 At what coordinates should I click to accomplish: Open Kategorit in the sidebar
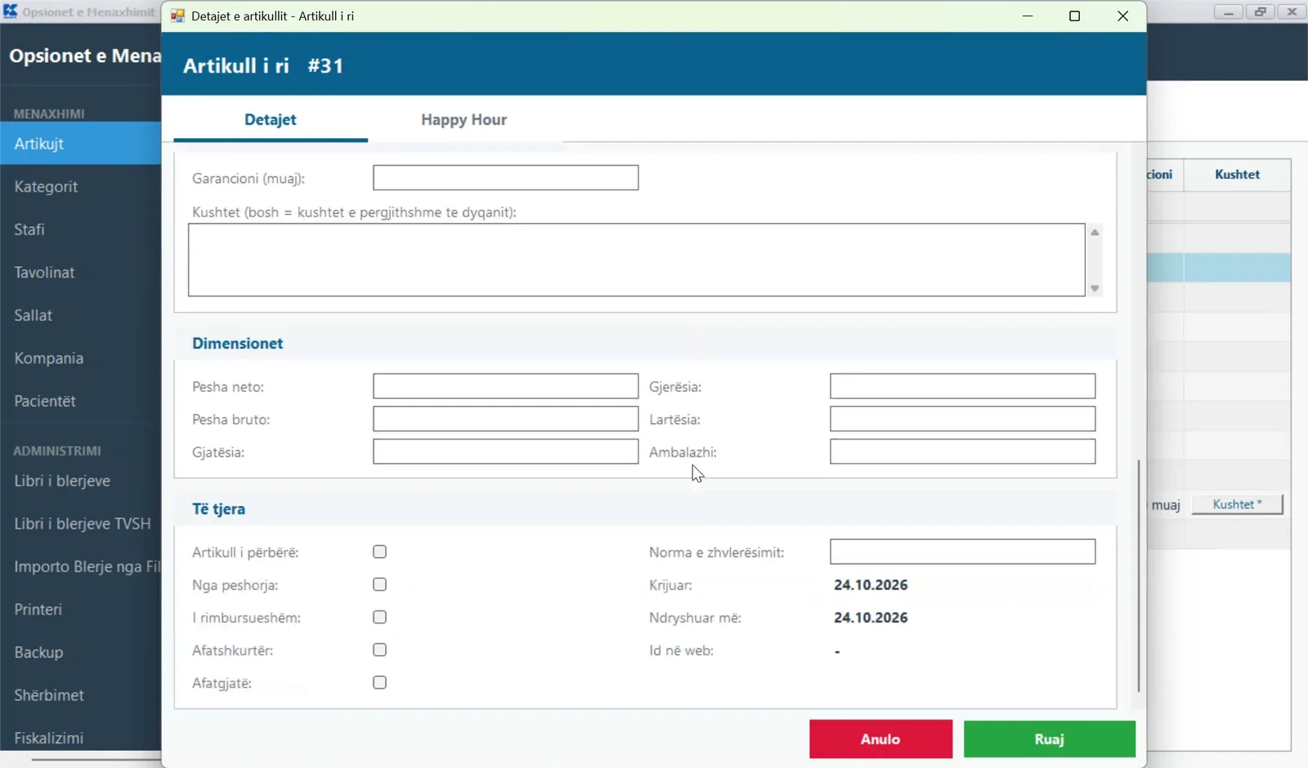81,186
